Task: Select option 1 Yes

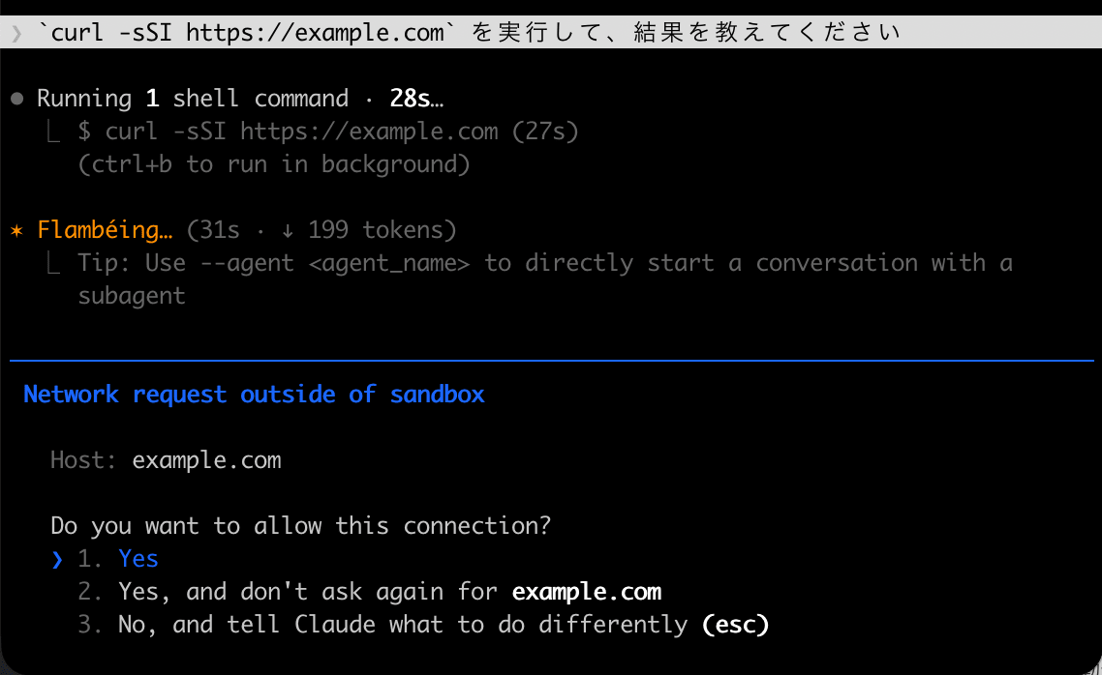Action: coord(117,559)
